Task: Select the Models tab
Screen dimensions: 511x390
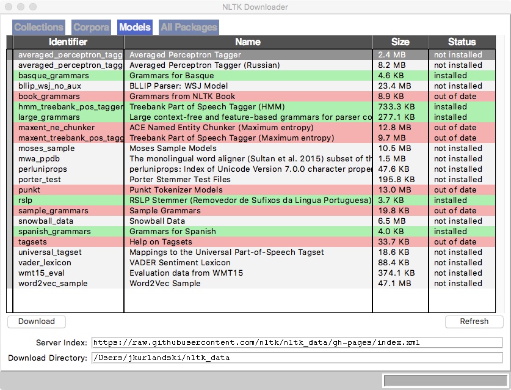Action: click(135, 27)
